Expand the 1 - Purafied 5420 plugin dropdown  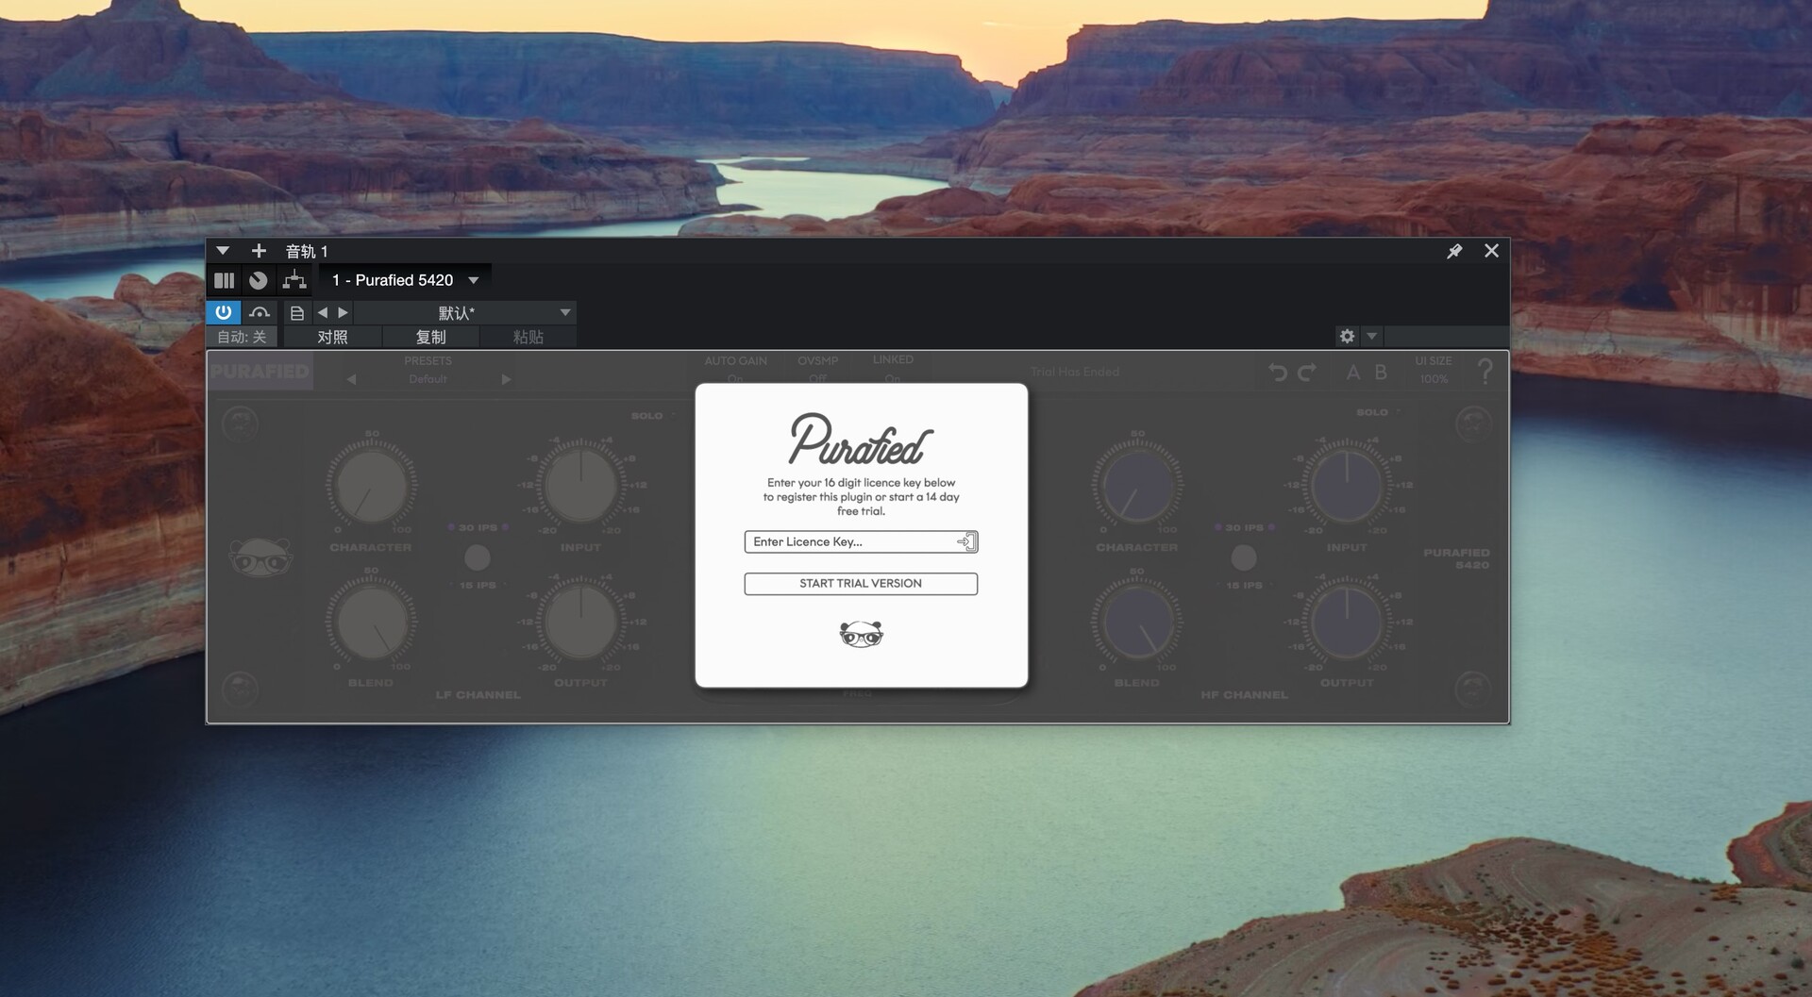click(474, 280)
